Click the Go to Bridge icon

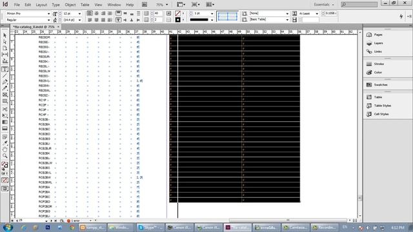145,5
